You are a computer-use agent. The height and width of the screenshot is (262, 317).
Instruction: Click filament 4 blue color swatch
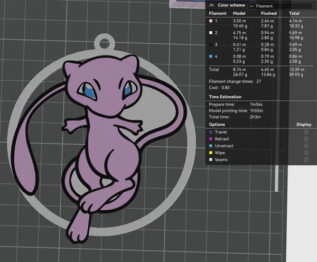[x=211, y=57]
